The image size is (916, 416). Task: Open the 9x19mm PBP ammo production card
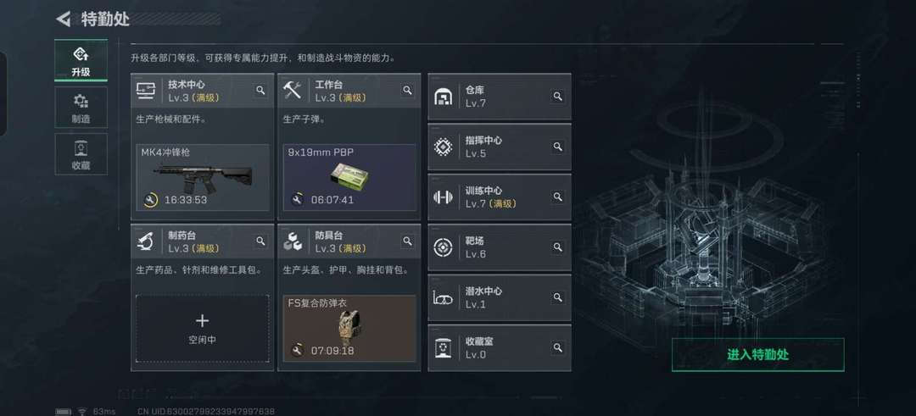[349, 177]
